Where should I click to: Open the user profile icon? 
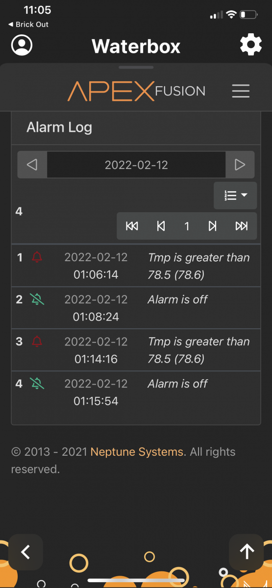(22, 46)
